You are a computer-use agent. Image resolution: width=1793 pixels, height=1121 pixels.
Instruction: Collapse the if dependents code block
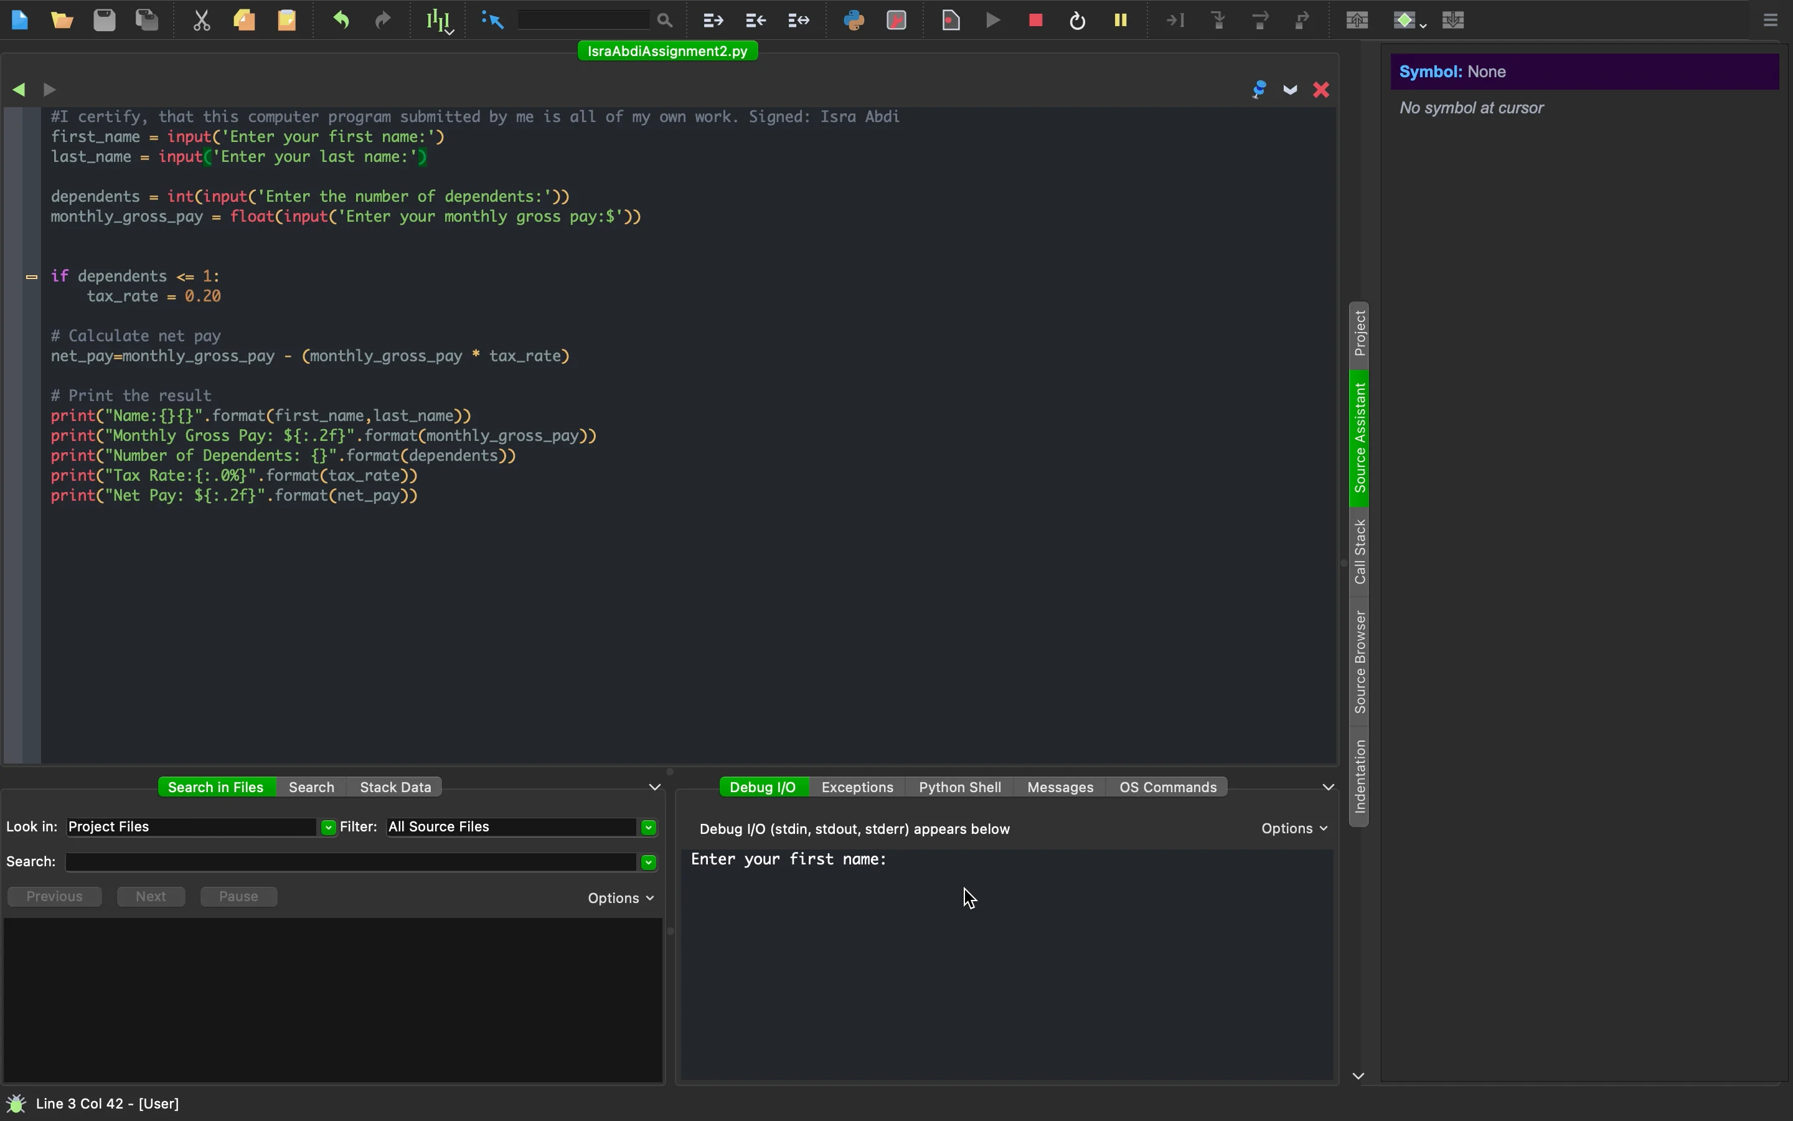(x=31, y=277)
